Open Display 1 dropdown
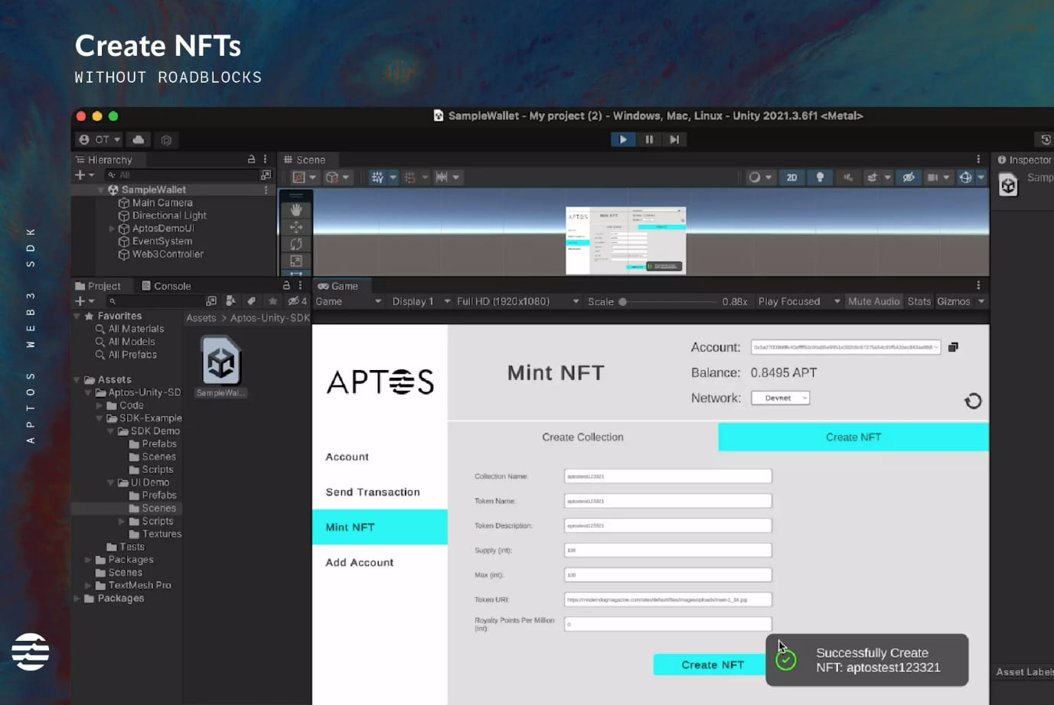Image resolution: width=1054 pixels, height=705 pixels. click(421, 301)
